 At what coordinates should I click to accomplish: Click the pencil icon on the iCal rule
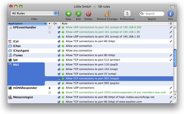coord(171,41)
